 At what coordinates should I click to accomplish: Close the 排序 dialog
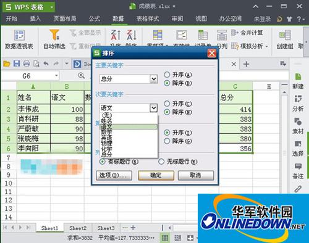[x=212, y=54]
